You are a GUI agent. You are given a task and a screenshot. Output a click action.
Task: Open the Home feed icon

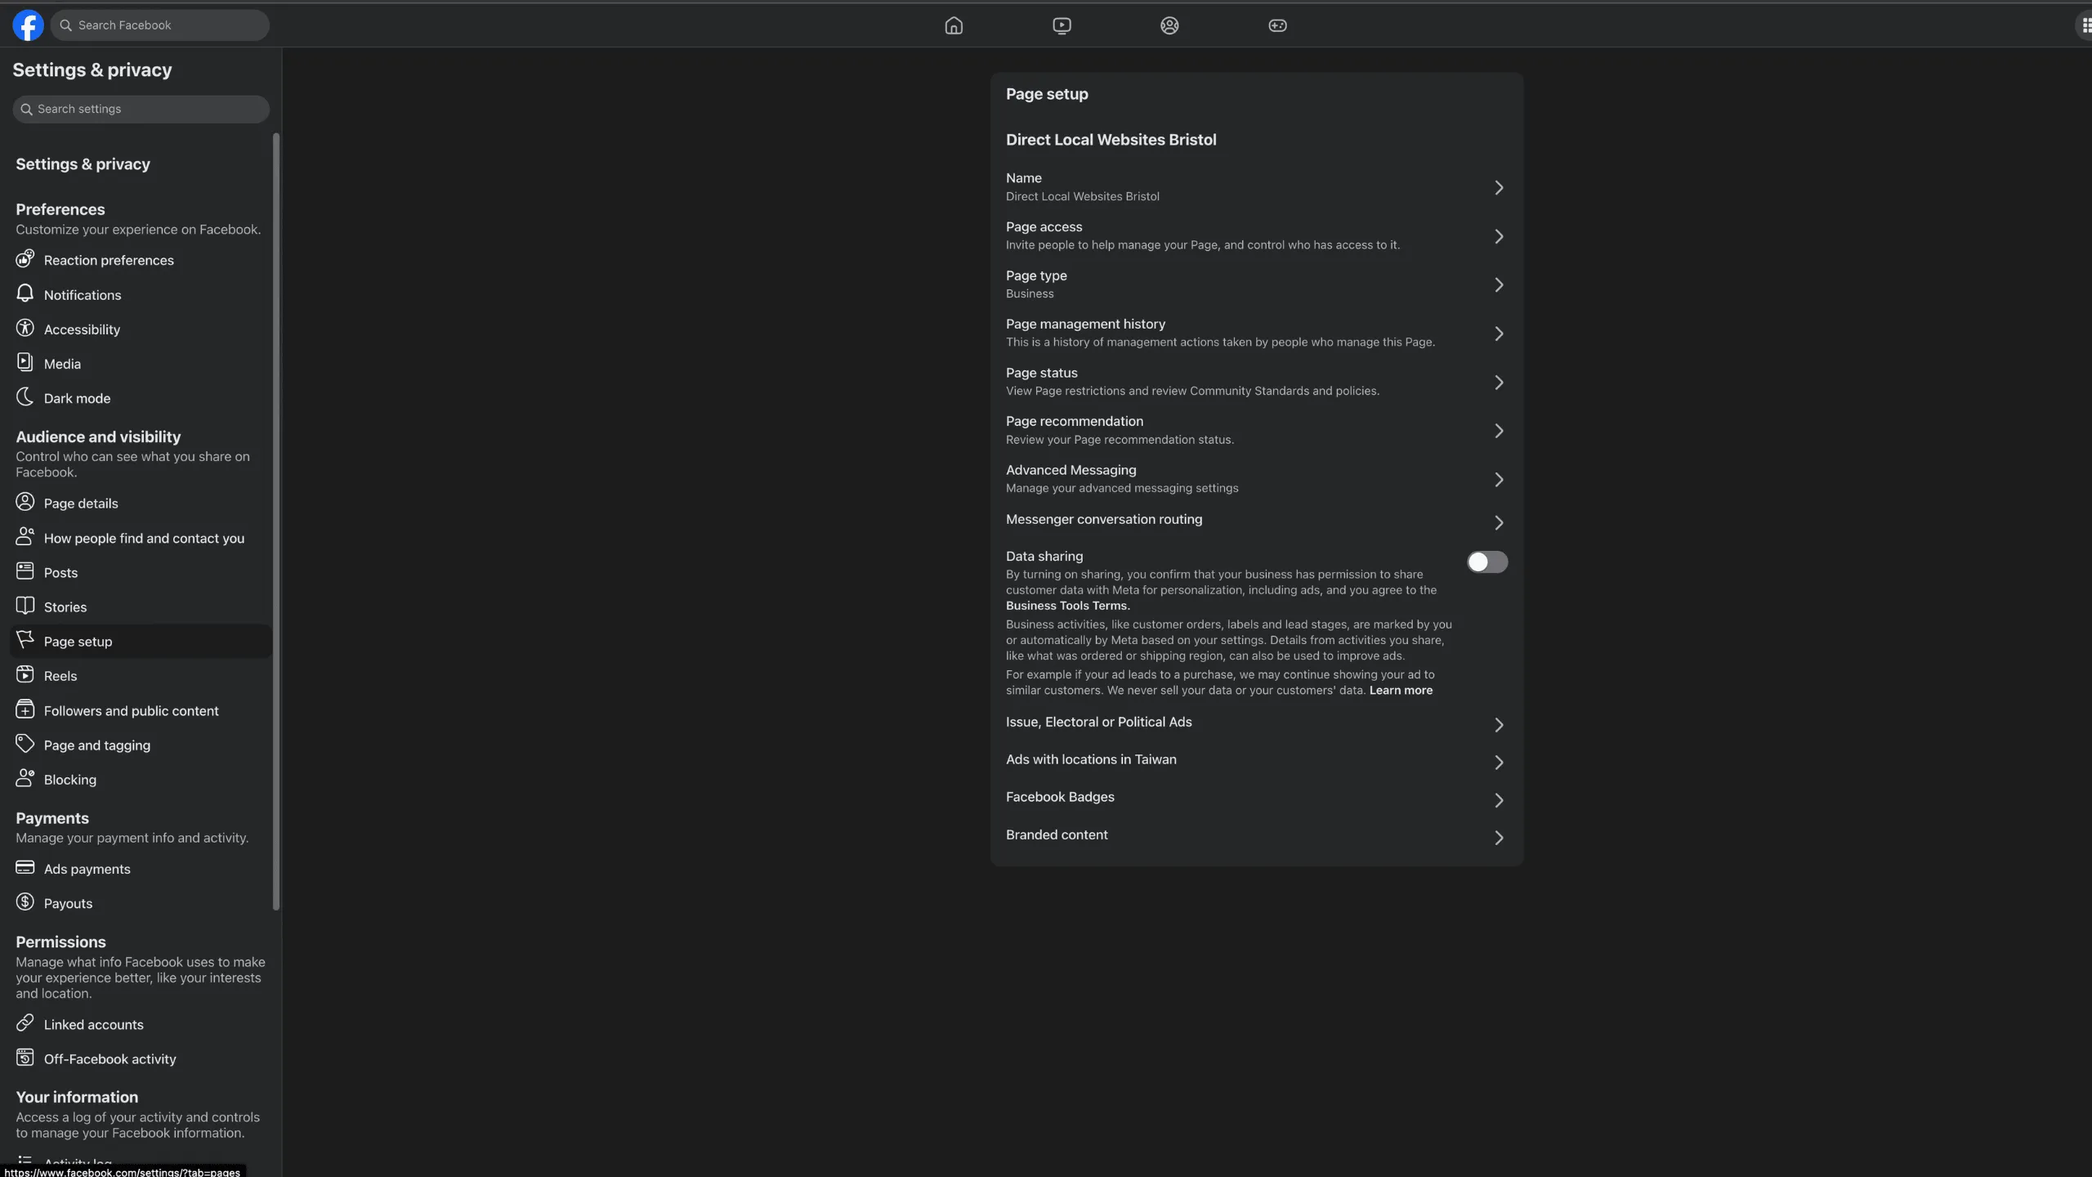click(x=954, y=25)
